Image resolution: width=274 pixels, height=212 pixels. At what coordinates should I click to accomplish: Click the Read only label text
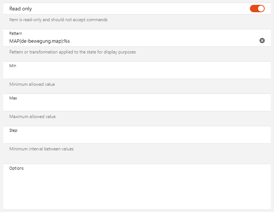[20, 9]
